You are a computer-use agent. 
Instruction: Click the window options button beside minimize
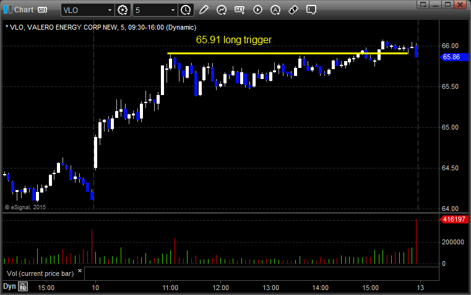click(x=423, y=4)
